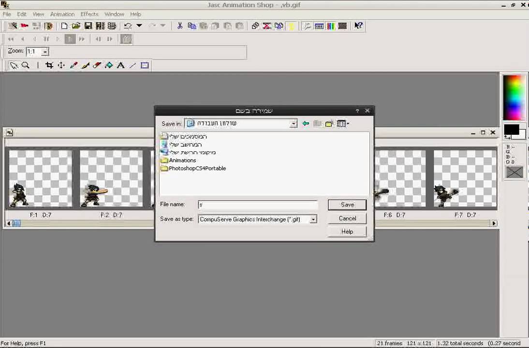
Task: Click the Cancel button in dialog
Action: tap(347, 218)
